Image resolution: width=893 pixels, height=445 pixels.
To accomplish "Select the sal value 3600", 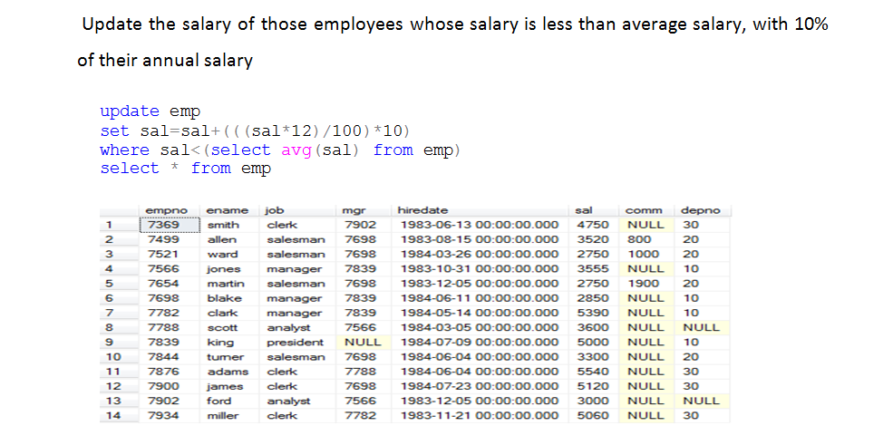I will (x=593, y=328).
